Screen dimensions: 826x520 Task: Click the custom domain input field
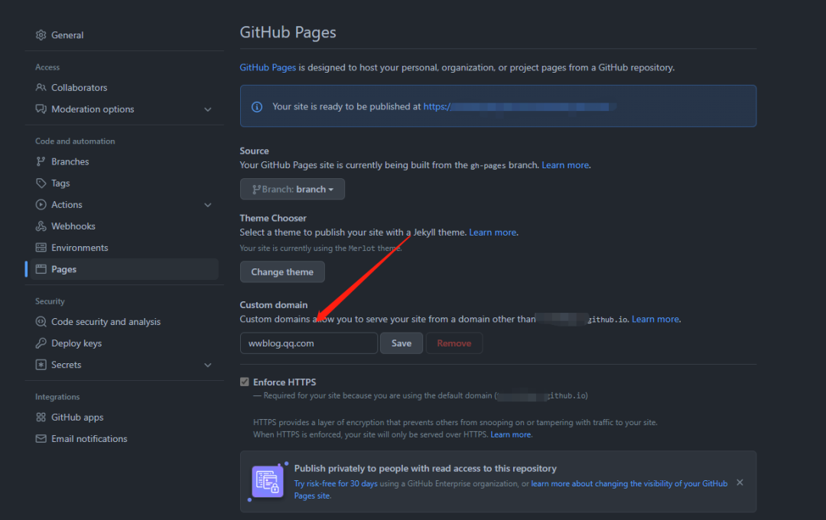309,343
